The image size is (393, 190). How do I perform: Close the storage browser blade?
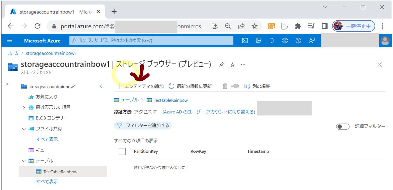pyautogui.click(x=380, y=64)
